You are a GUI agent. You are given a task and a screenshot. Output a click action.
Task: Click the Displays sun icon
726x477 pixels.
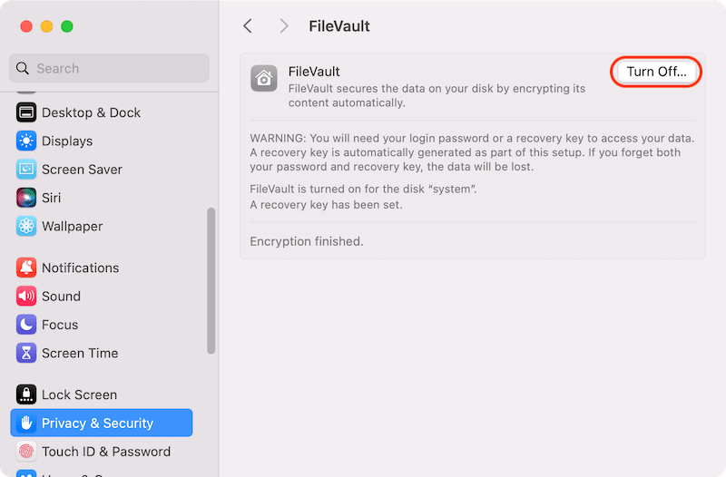coord(26,141)
